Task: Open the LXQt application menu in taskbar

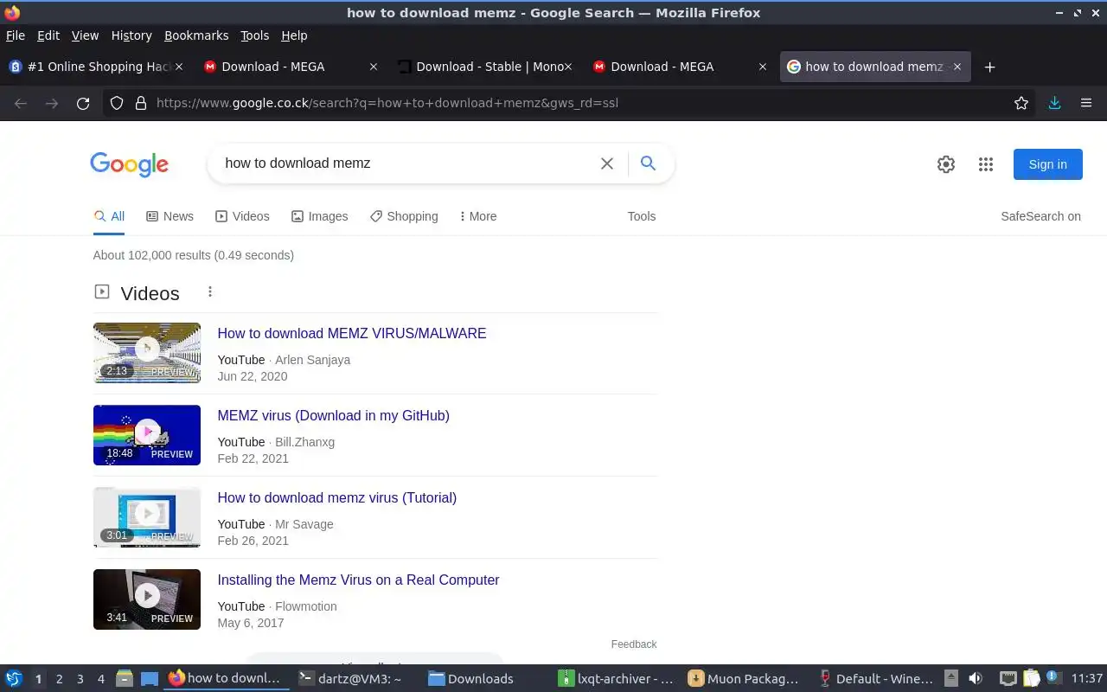Action: point(14,678)
